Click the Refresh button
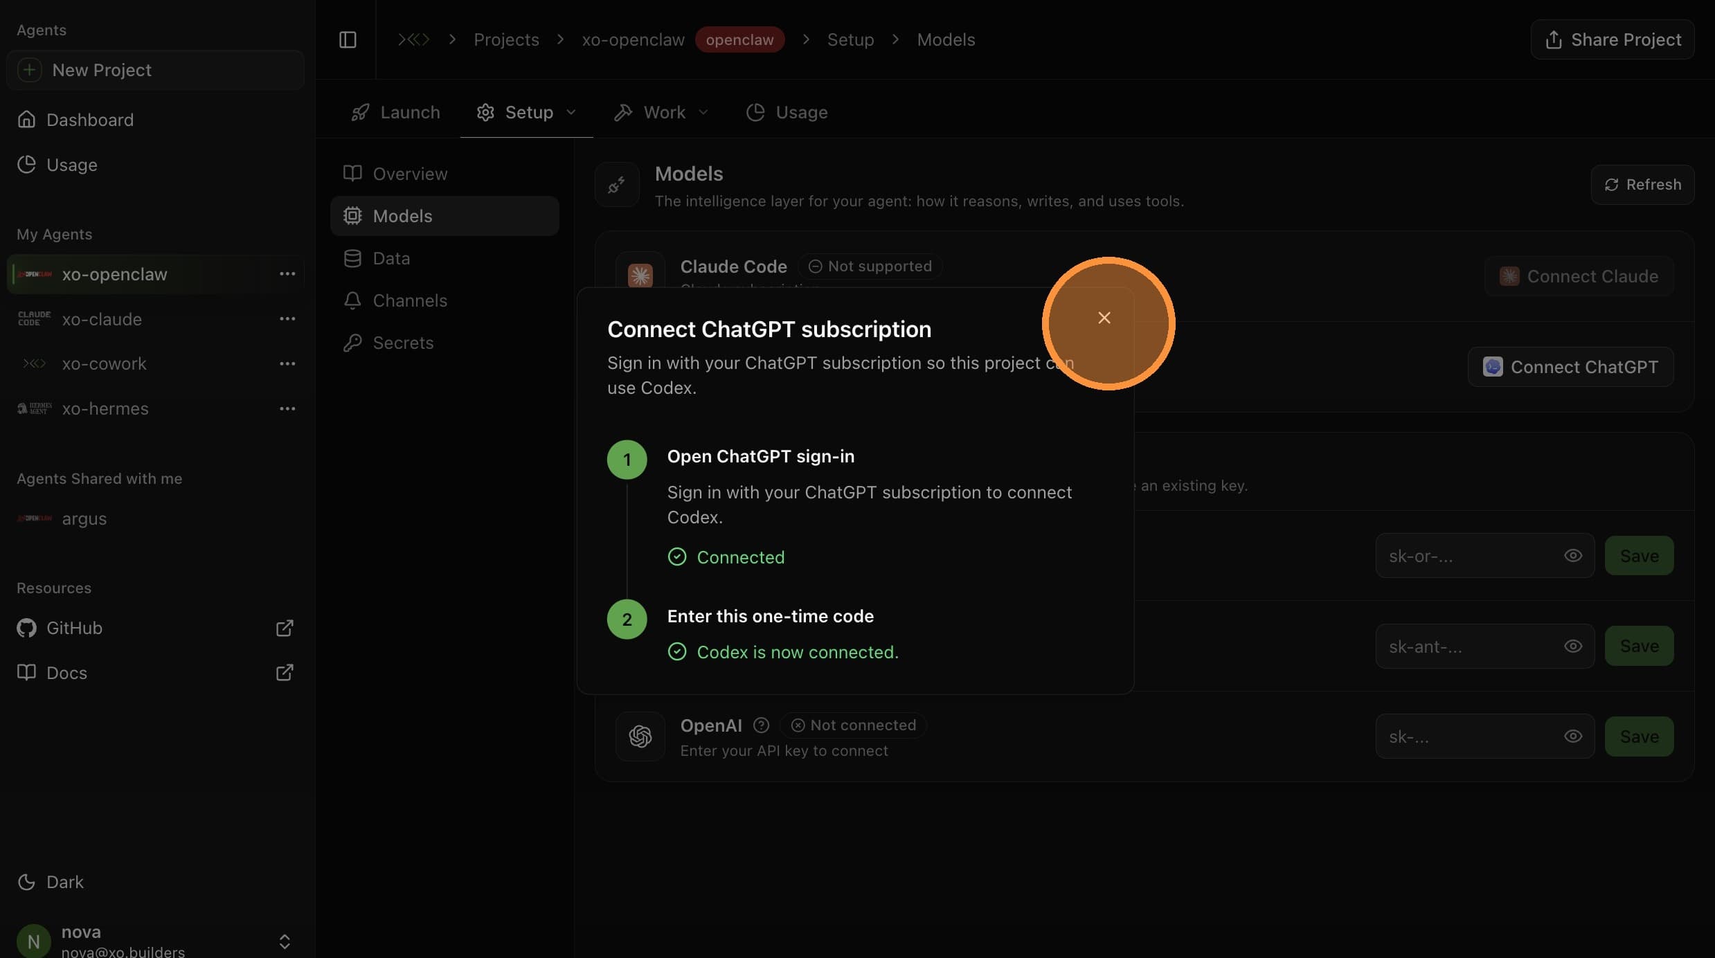Viewport: 1715px width, 958px height. point(1642,184)
